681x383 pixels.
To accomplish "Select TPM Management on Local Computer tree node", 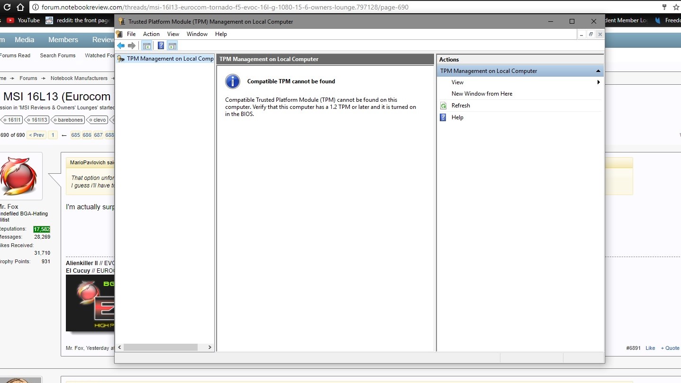I will pyautogui.click(x=170, y=59).
